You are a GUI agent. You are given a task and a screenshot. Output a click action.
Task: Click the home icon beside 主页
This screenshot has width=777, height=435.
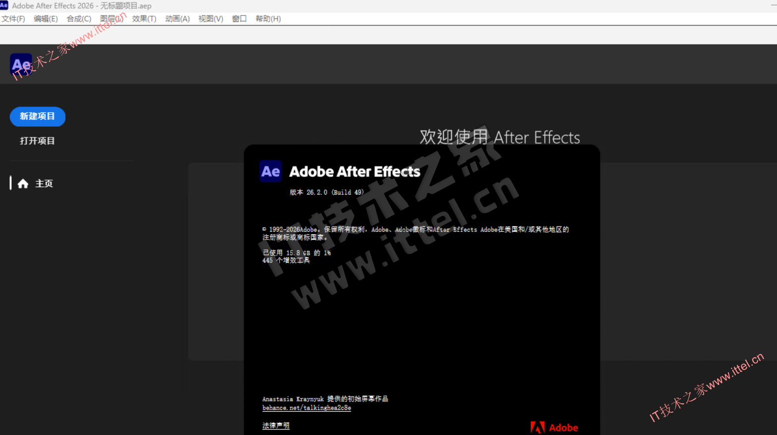click(x=23, y=184)
